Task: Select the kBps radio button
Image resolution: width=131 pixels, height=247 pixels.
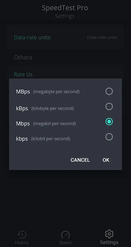Action: click(109, 107)
